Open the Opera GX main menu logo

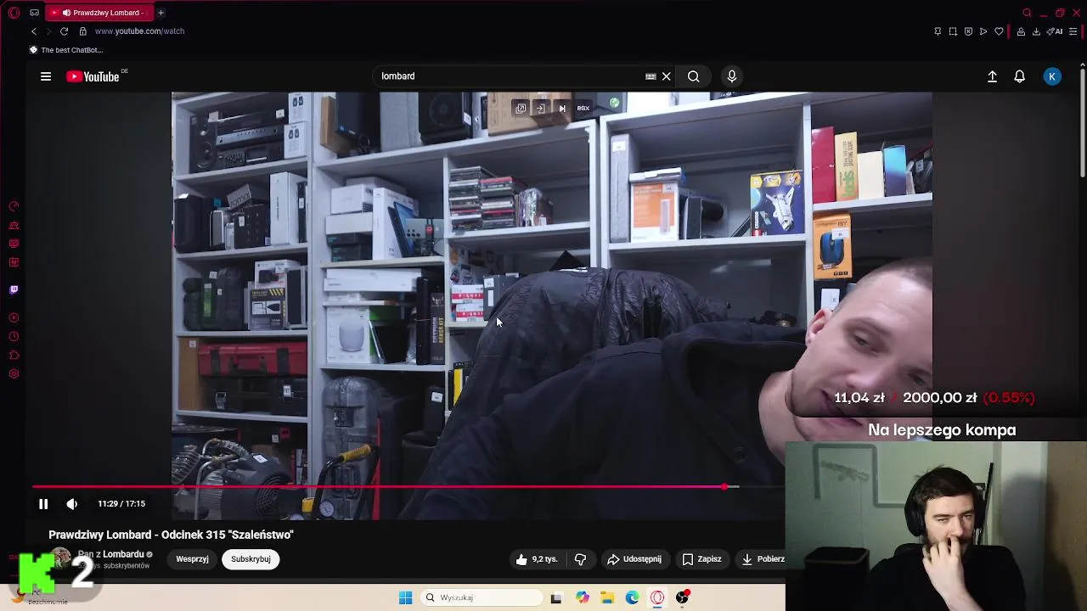[14, 13]
